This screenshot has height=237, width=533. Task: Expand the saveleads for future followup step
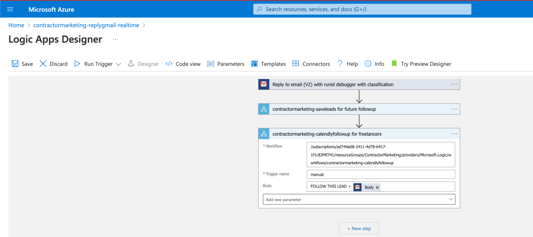click(x=359, y=109)
